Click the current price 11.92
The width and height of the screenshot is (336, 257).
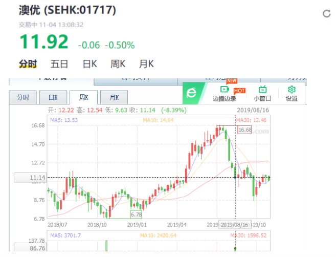(x=44, y=42)
